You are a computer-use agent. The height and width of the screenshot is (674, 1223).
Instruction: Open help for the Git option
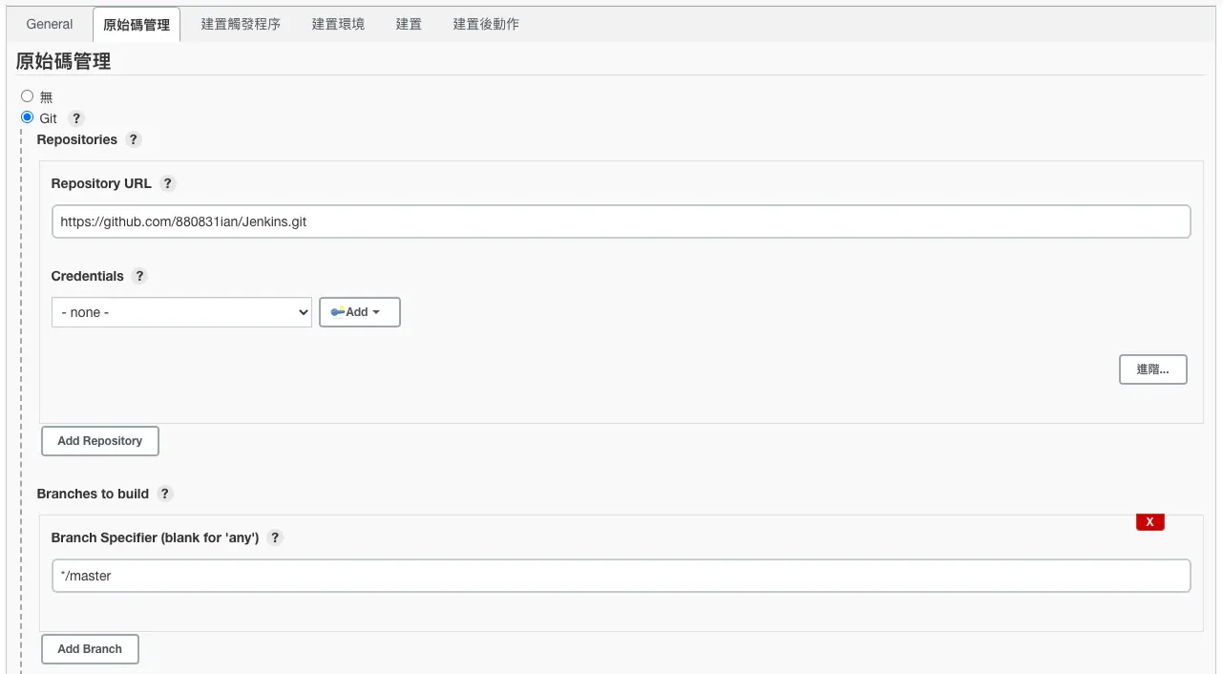74,117
